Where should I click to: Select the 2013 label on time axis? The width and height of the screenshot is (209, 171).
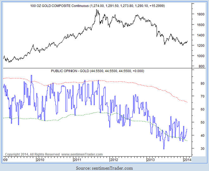pyautogui.click(x=151, y=160)
